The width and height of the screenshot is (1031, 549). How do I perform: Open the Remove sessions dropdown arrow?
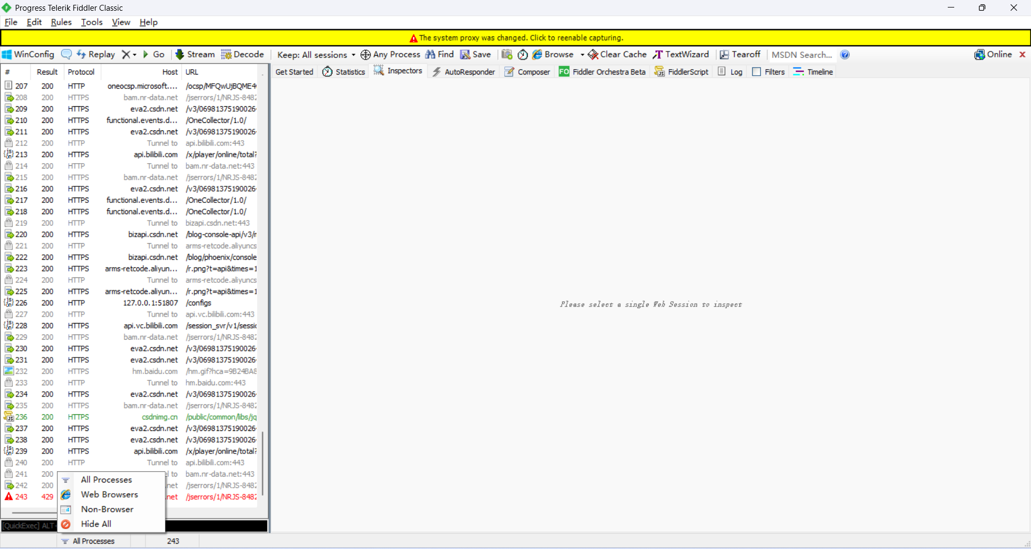coord(135,55)
